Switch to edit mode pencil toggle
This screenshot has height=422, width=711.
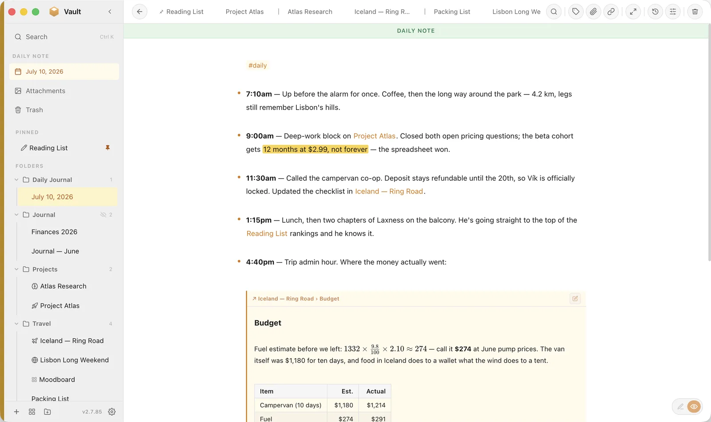(x=680, y=406)
